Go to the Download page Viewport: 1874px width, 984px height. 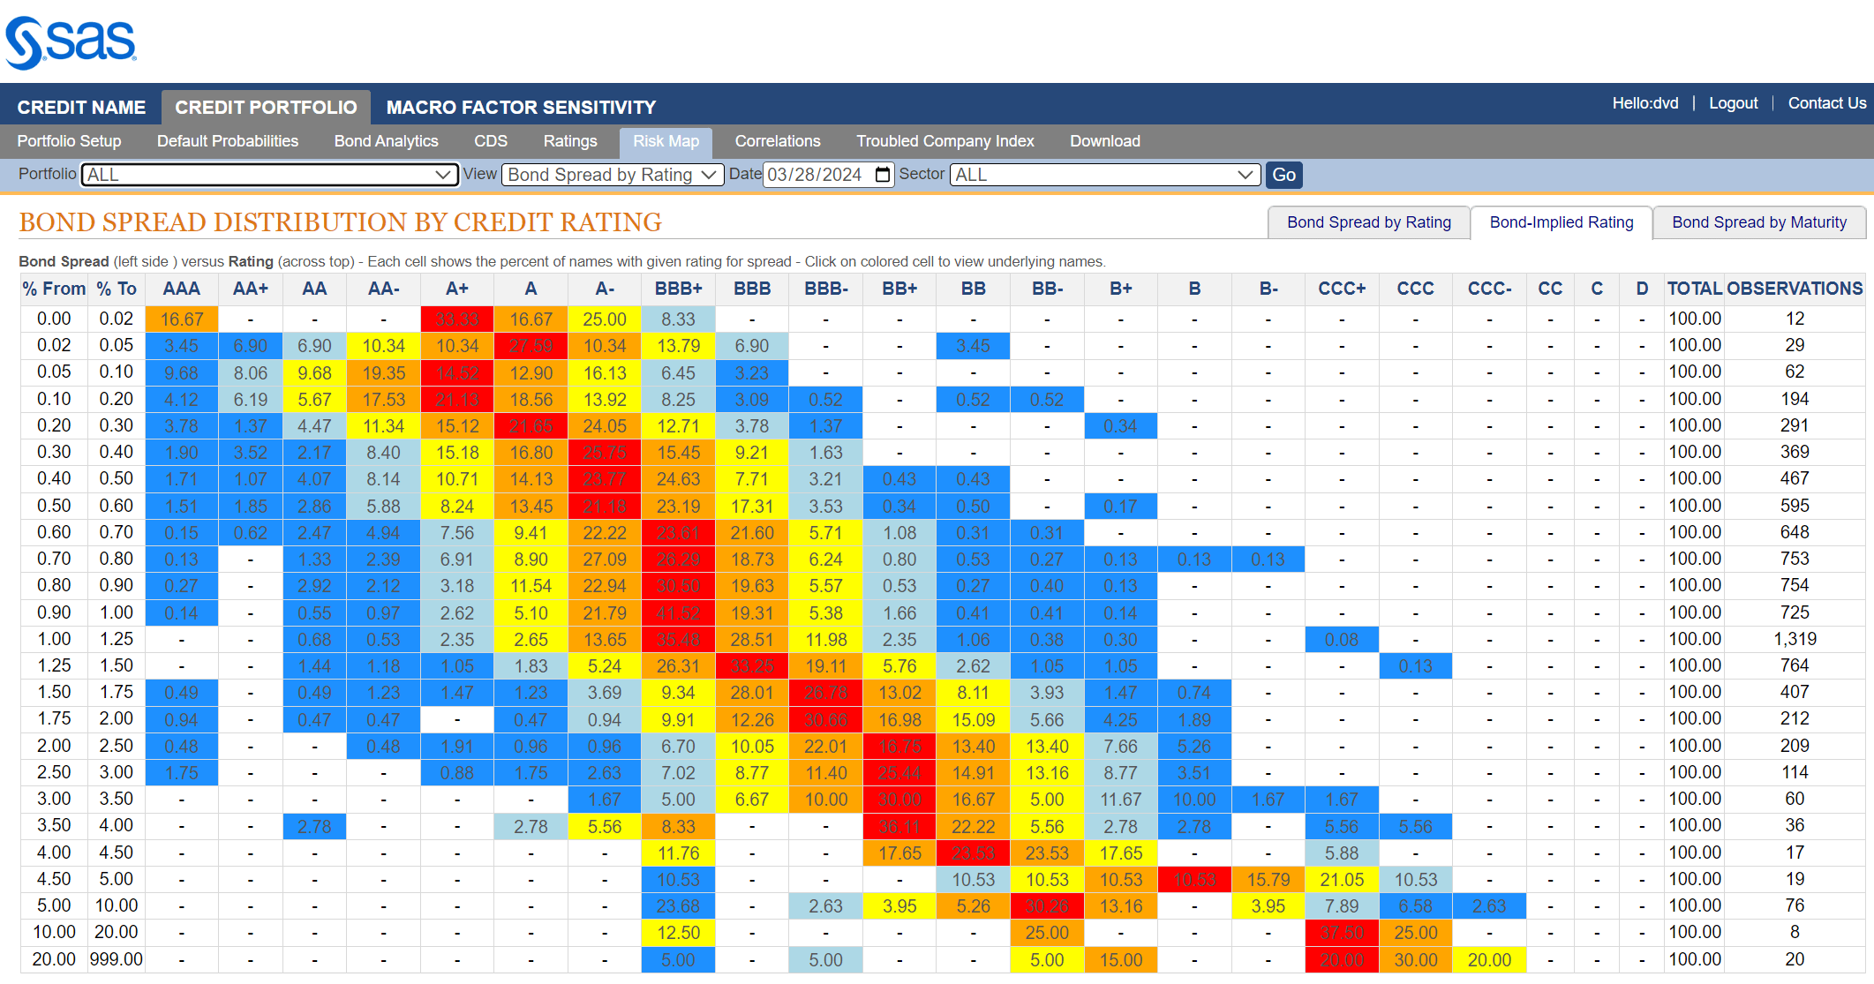[x=1104, y=141]
